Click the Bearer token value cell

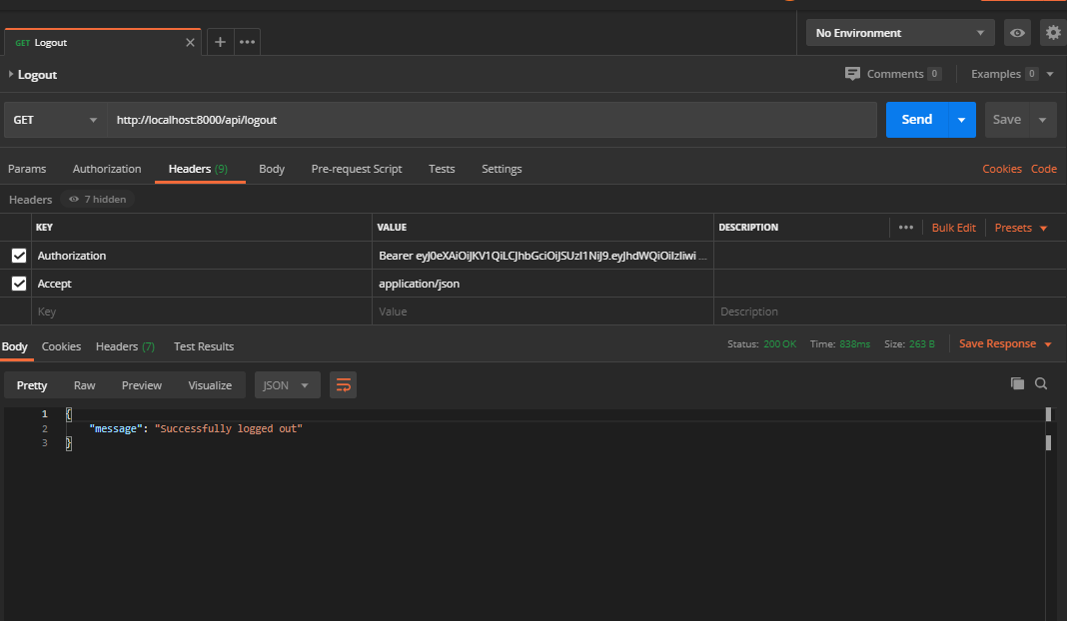542,256
